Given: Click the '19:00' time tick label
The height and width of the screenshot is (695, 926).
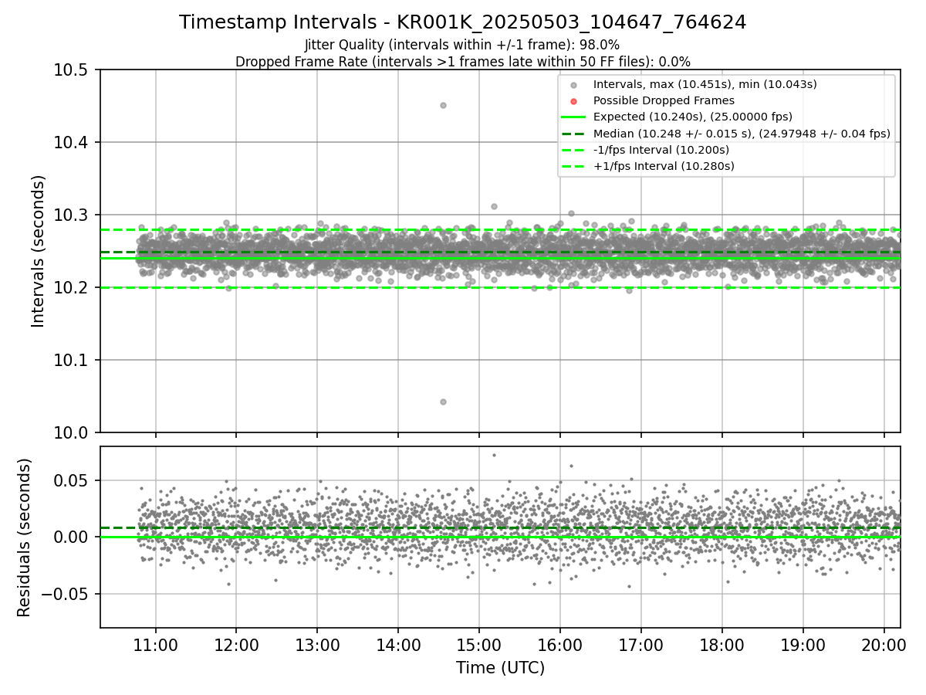Looking at the screenshot, I should point(803,644).
